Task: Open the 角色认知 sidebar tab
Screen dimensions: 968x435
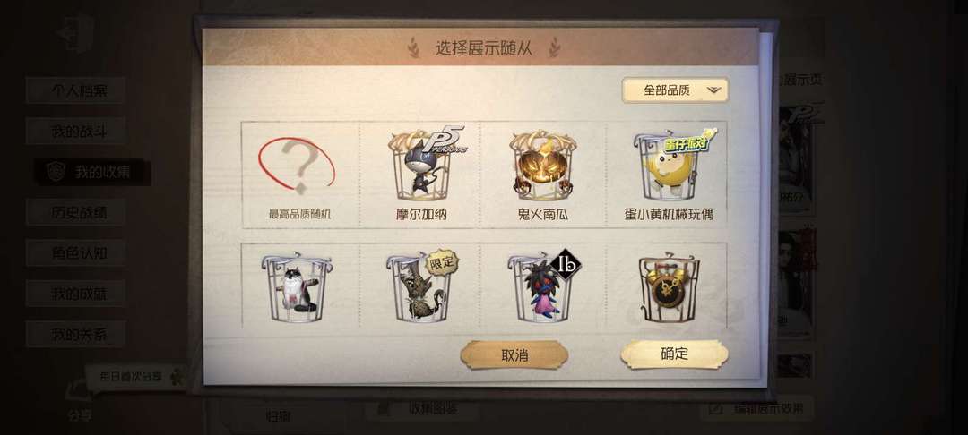Action: point(76,252)
